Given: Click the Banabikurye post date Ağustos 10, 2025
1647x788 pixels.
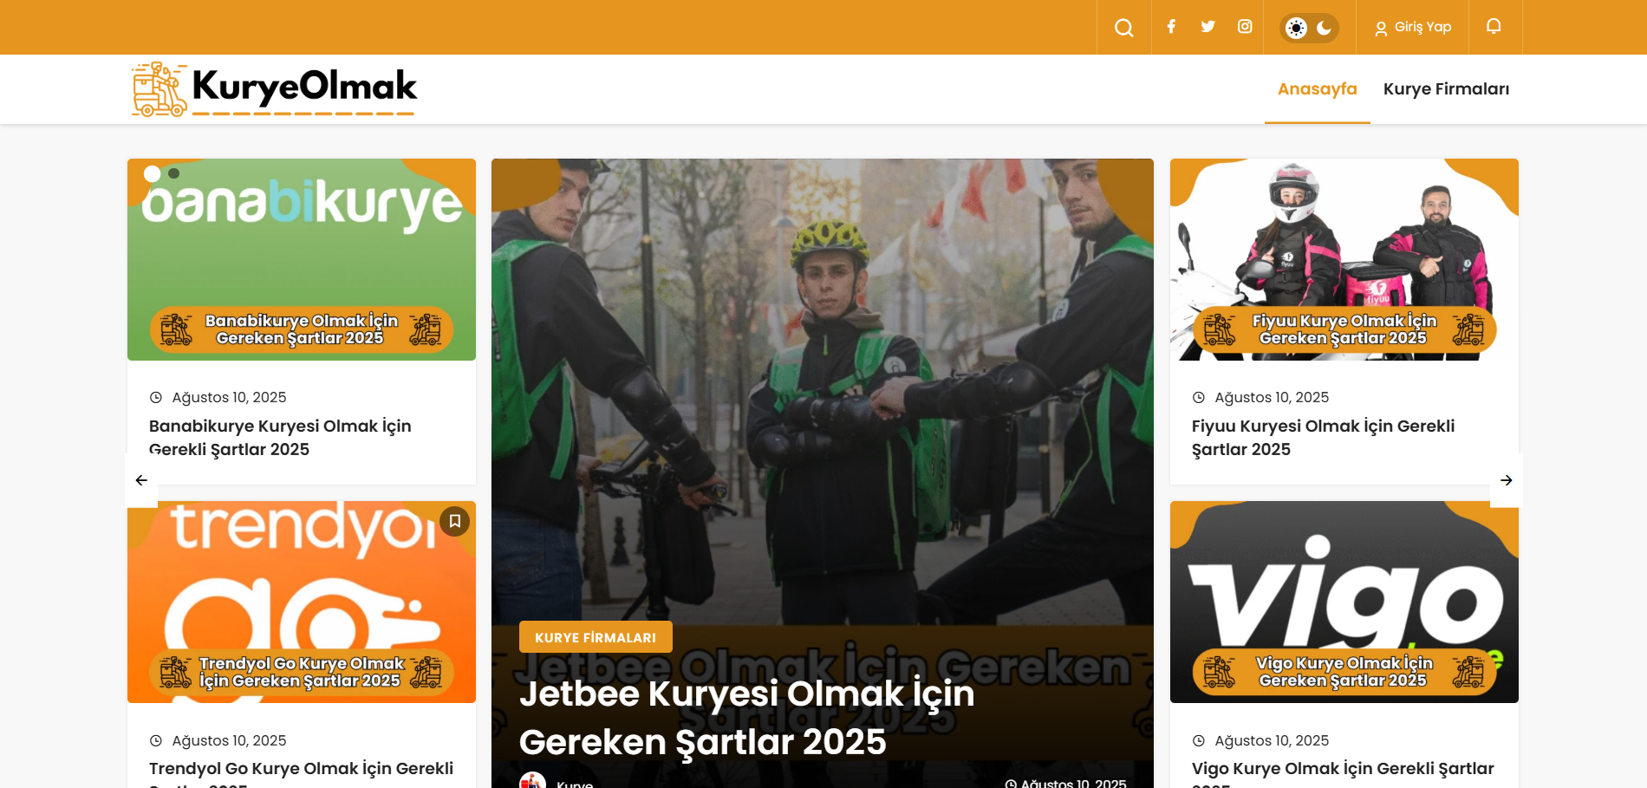Looking at the screenshot, I should coord(229,397).
